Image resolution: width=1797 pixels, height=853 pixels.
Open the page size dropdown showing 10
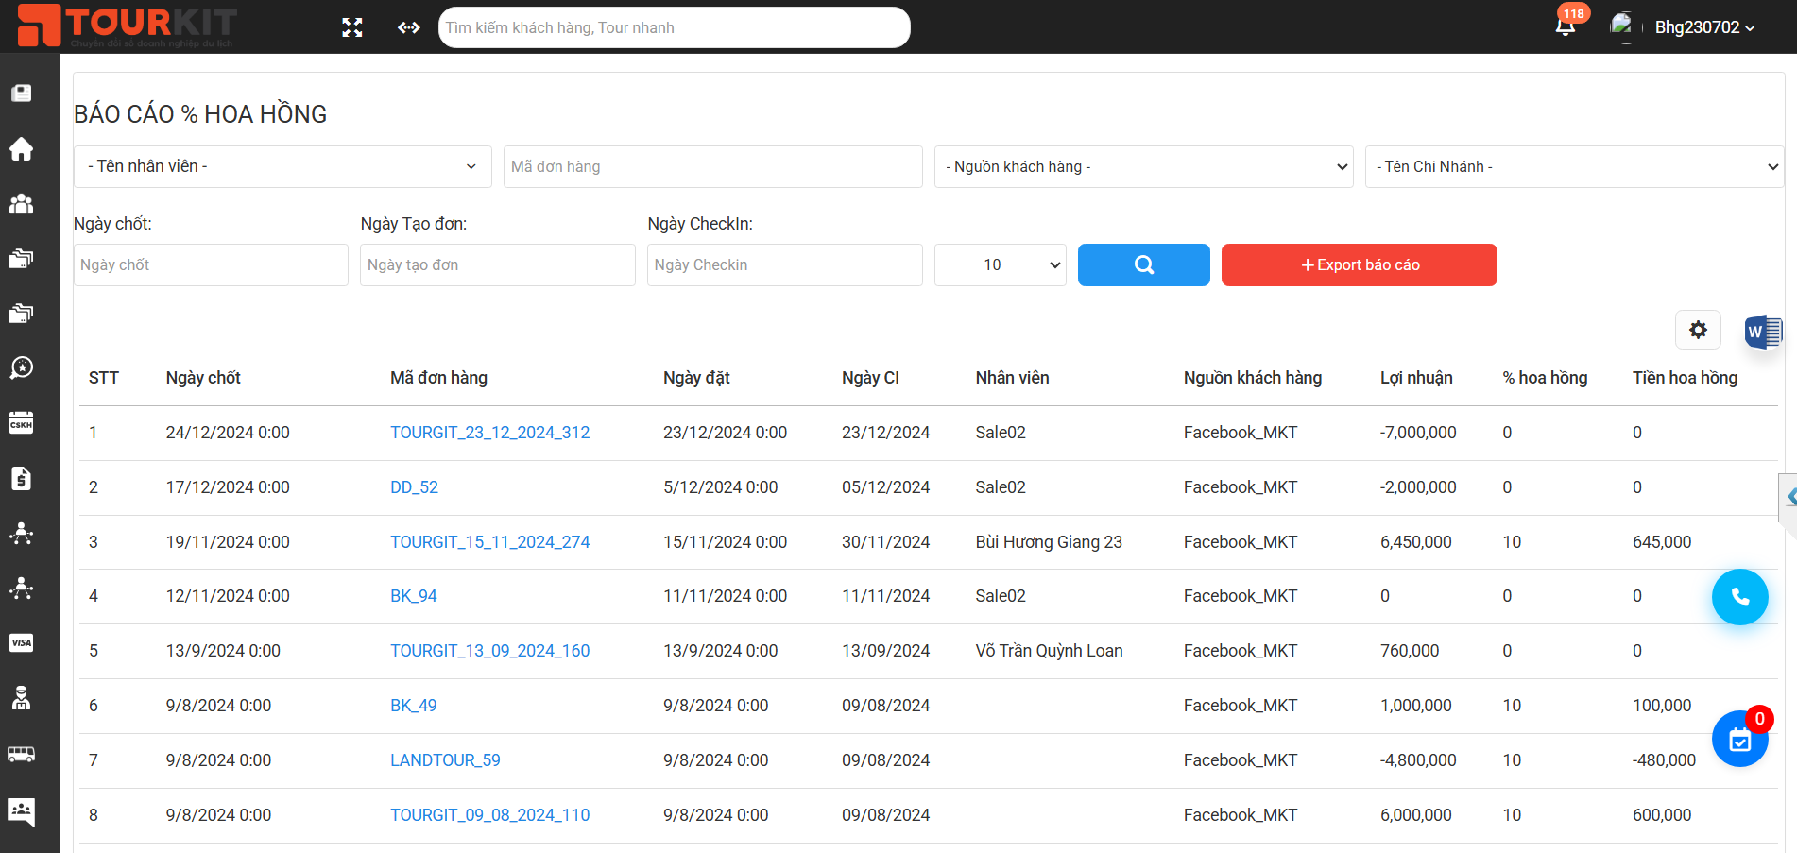coord(1000,264)
